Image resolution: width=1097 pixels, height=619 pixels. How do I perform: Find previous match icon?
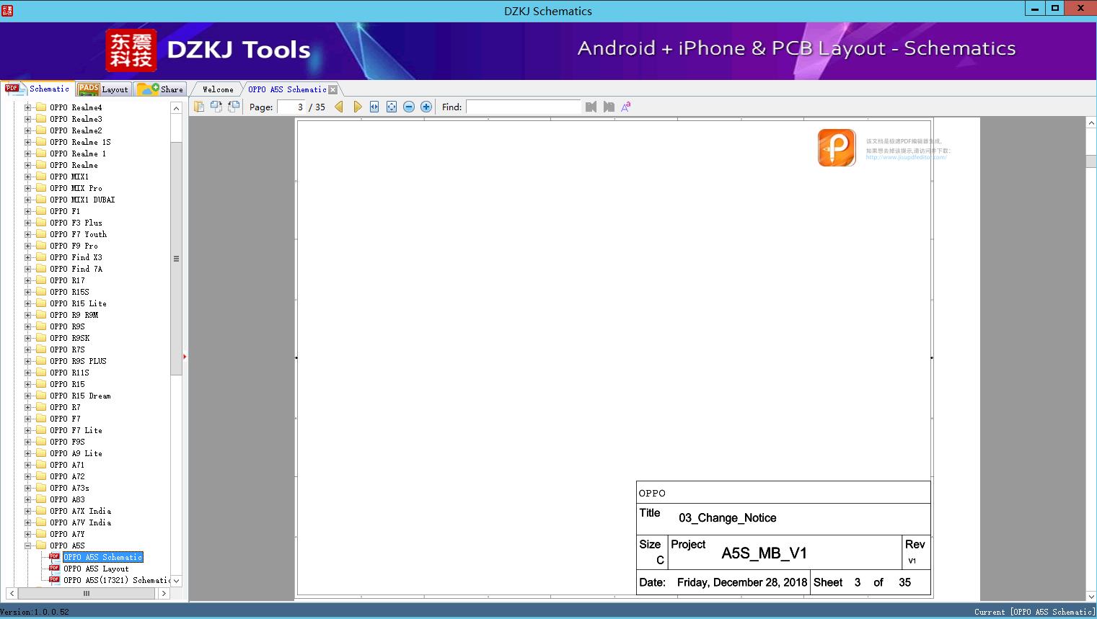[591, 107]
